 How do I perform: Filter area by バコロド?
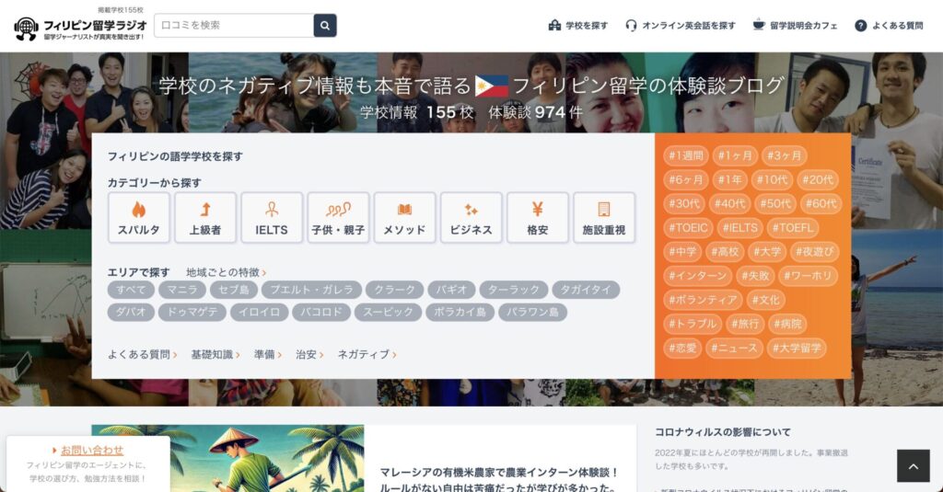(321, 312)
